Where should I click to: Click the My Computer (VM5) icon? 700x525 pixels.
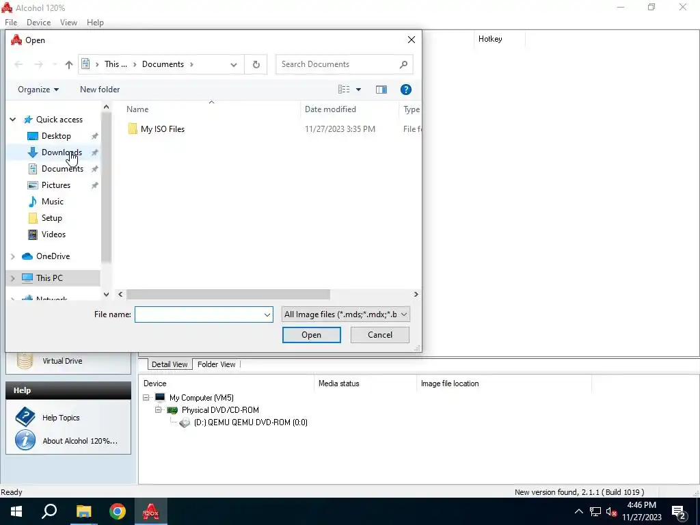click(160, 397)
